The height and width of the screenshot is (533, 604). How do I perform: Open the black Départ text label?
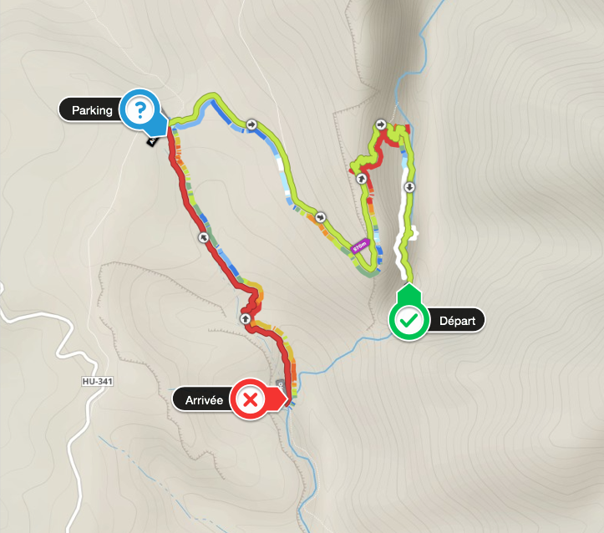[x=457, y=321]
